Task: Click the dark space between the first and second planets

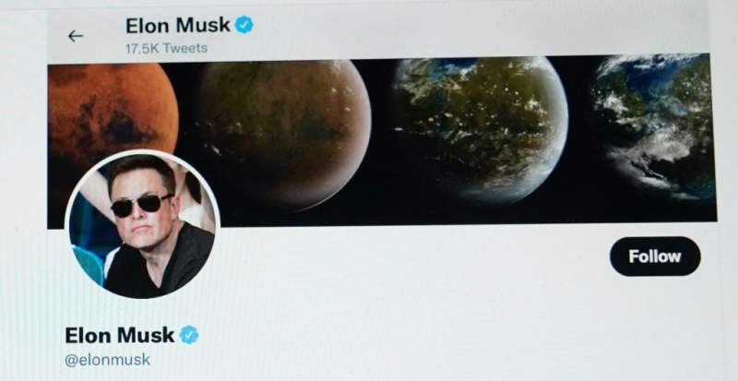Action: 188,108
